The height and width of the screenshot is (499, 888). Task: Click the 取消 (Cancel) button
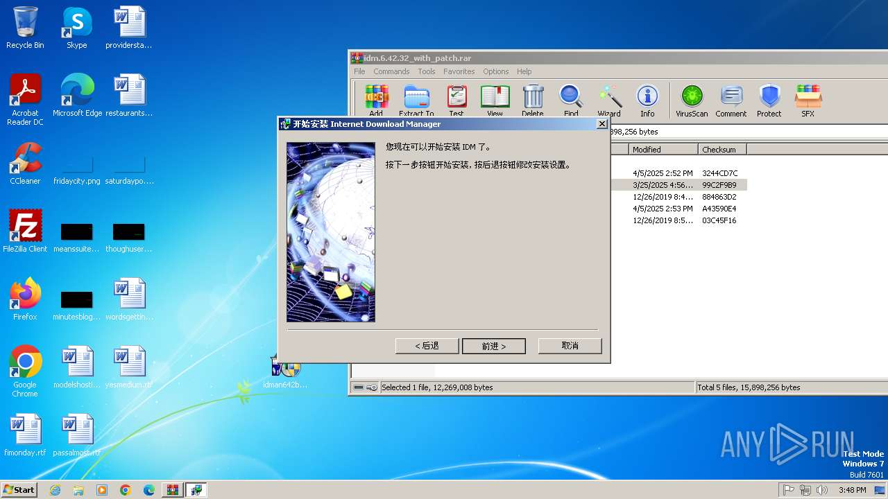click(570, 346)
